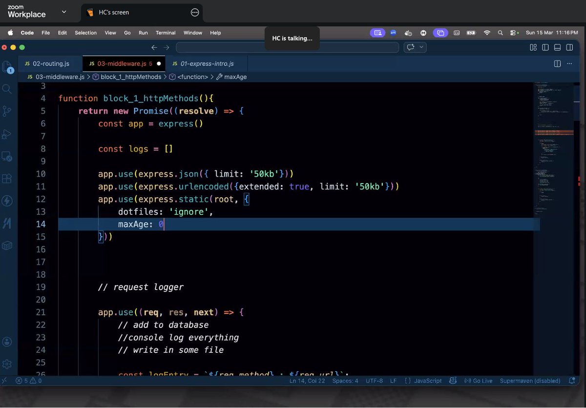586x408 pixels.
Task: Open the Docker containers sidebar view
Action: [8, 245]
